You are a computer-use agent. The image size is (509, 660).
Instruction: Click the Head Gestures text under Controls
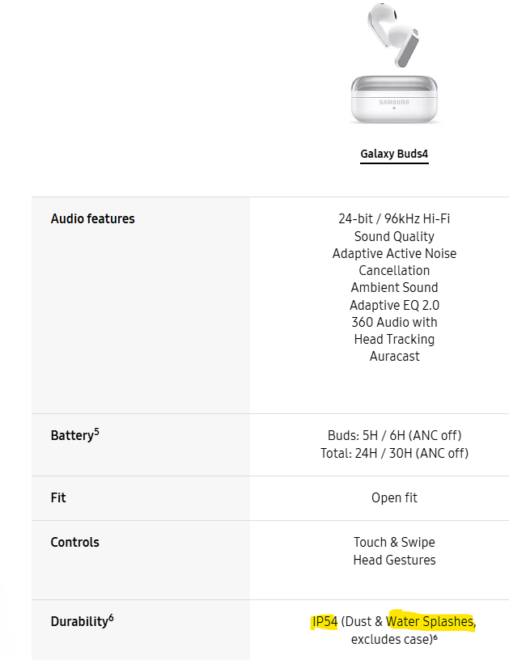(x=394, y=560)
